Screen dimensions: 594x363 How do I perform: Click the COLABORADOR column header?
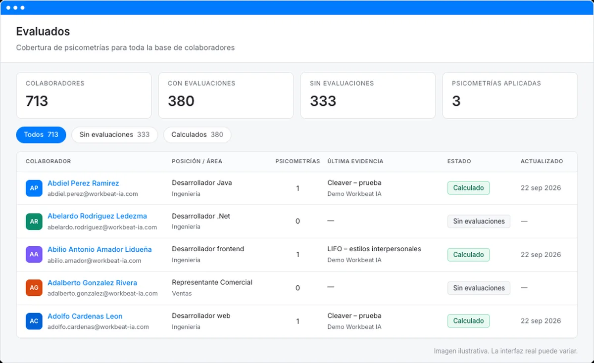pyautogui.click(x=48, y=161)
